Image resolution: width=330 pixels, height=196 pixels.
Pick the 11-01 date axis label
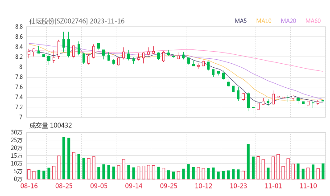point(273,185)
